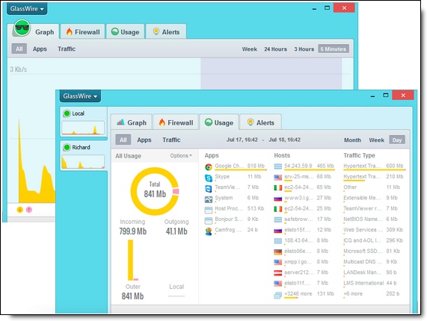Set graph range to Week in back window
The image size is (427, 321).
[250, 49]
